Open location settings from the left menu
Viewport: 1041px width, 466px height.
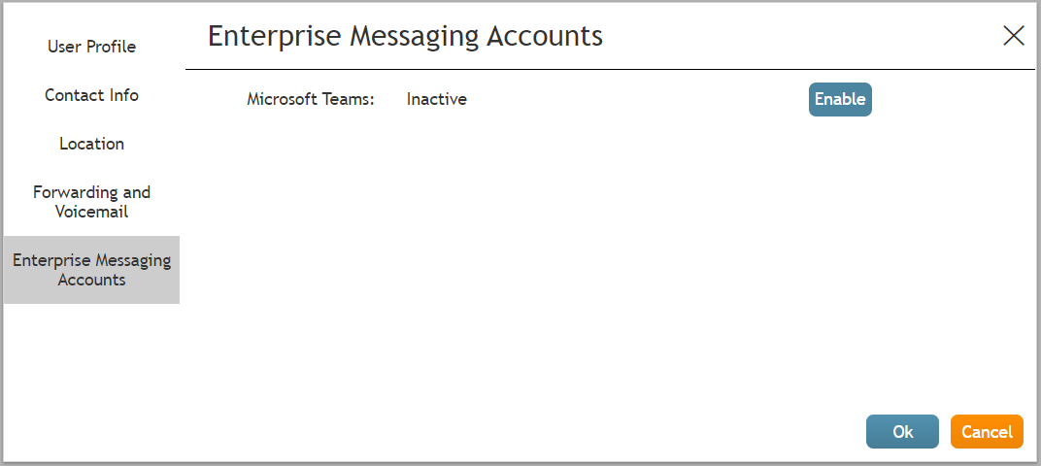tap(91, 144)
